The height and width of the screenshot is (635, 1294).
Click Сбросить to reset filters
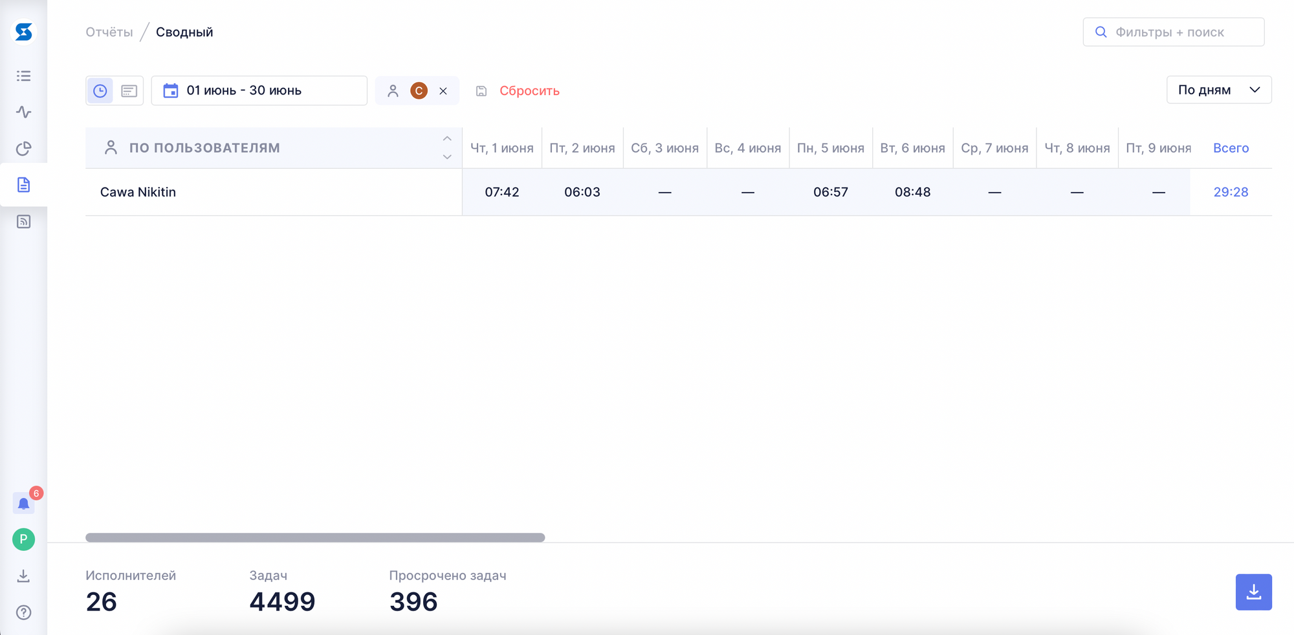(529, 91)
